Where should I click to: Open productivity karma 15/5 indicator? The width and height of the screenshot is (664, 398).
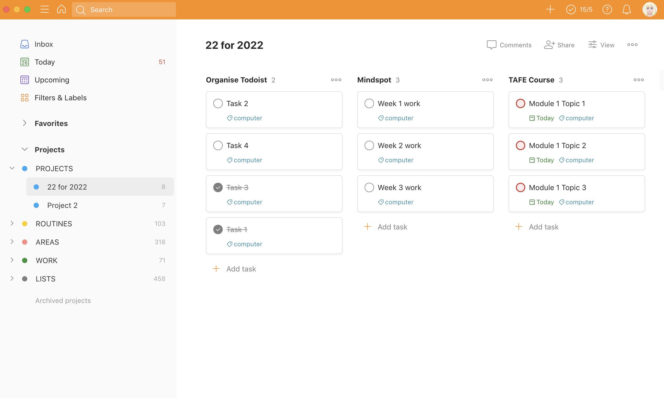pyautogui.click(x=579, y=9)
